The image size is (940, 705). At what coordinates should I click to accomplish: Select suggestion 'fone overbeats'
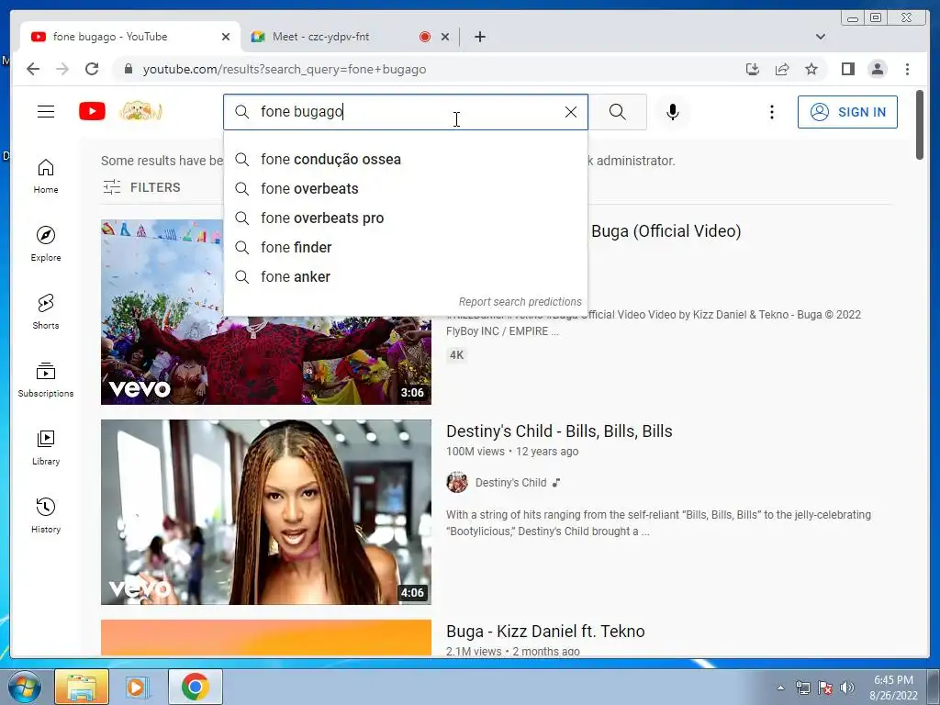405,189
